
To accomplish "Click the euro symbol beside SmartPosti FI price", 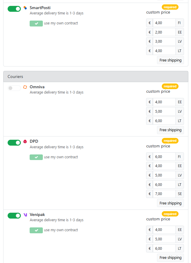I will pos(150,23).
